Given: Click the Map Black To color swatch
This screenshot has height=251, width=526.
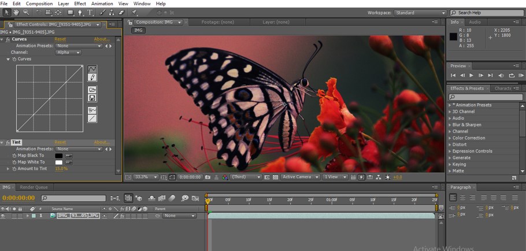Looking at the screenshot, I should [58, 156].
